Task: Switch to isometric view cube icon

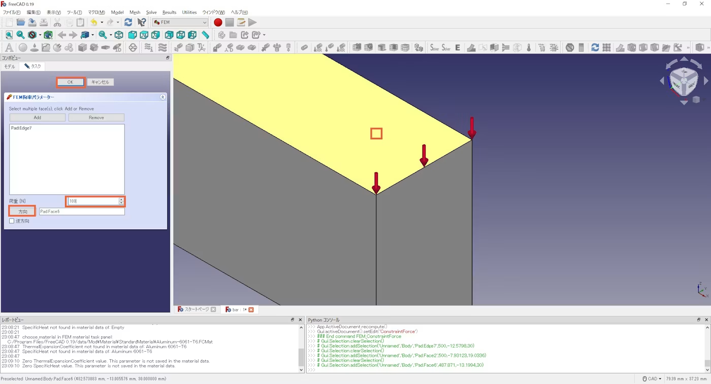Action: click(x=119, y=35)
